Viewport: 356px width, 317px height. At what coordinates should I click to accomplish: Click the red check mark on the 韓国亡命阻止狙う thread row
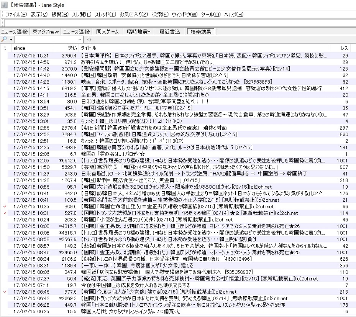5,207
